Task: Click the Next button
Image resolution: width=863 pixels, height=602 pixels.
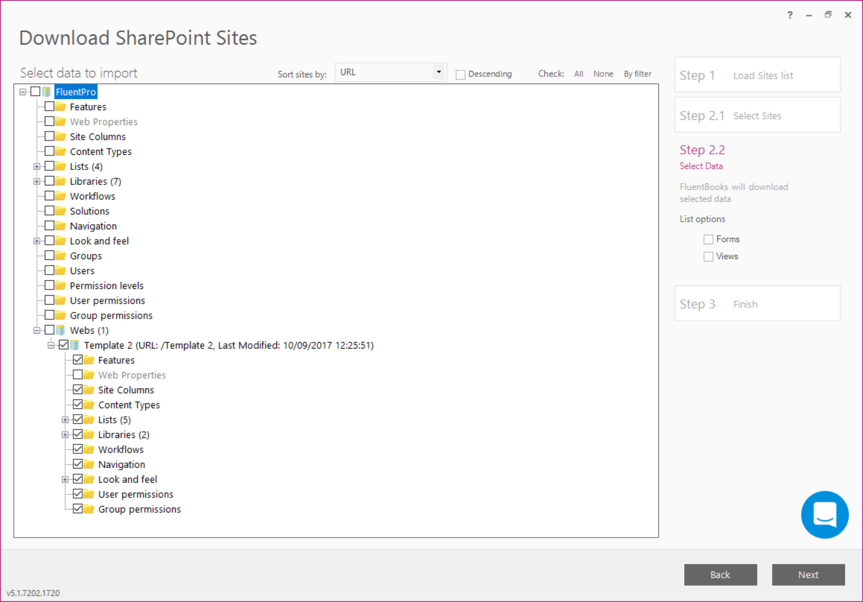Action: (808, 575)
